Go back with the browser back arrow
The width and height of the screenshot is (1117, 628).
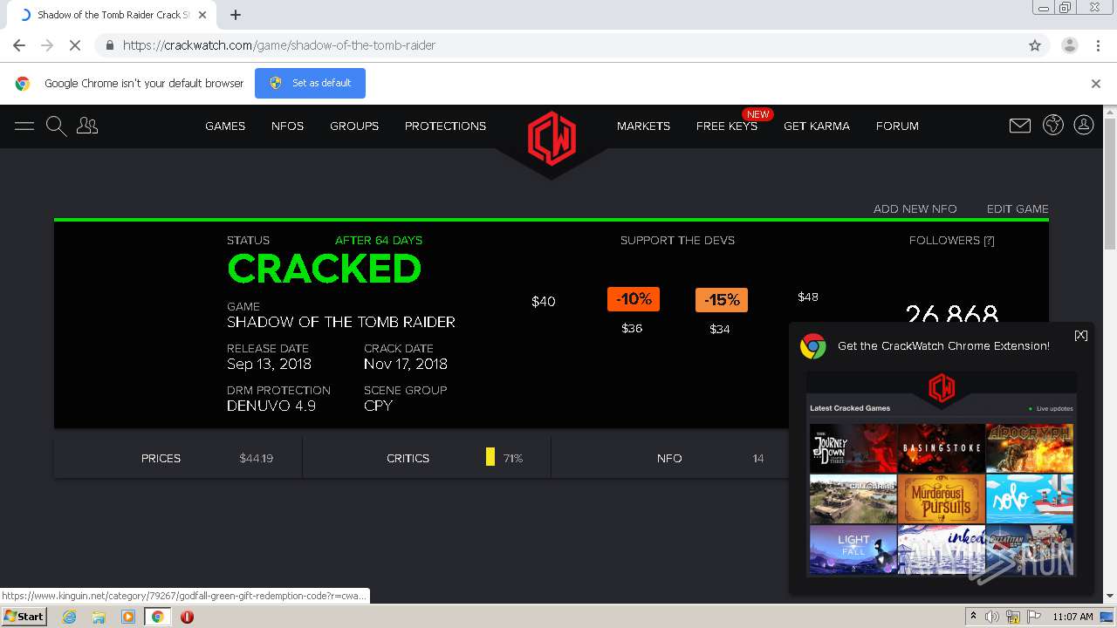(x=19, y=45)
